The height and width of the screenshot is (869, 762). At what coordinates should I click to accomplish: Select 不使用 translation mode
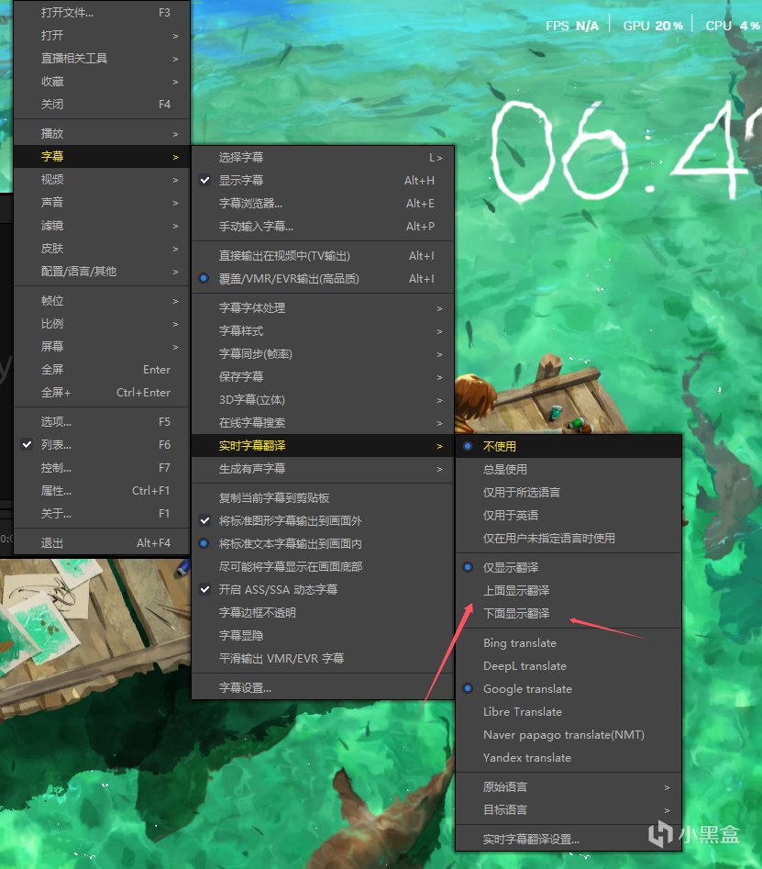(569, 446)
